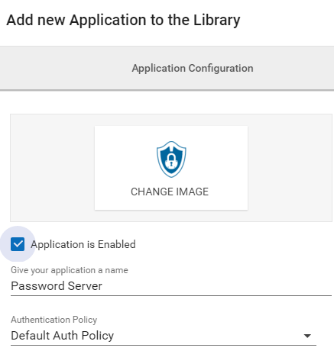Click the white checkmark in blue box
The width and height of the screenshot is (334, 351).
point(18,244)
